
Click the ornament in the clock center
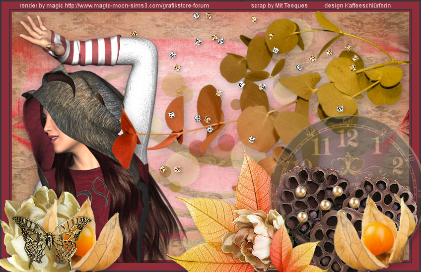click(x=351, y=163)
